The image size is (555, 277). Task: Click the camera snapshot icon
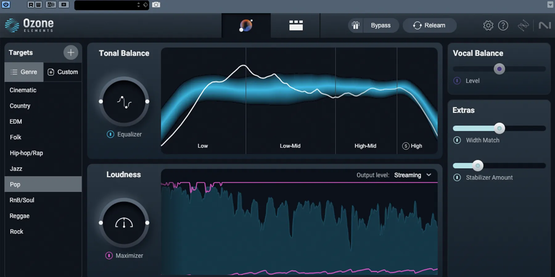[156, 5]
